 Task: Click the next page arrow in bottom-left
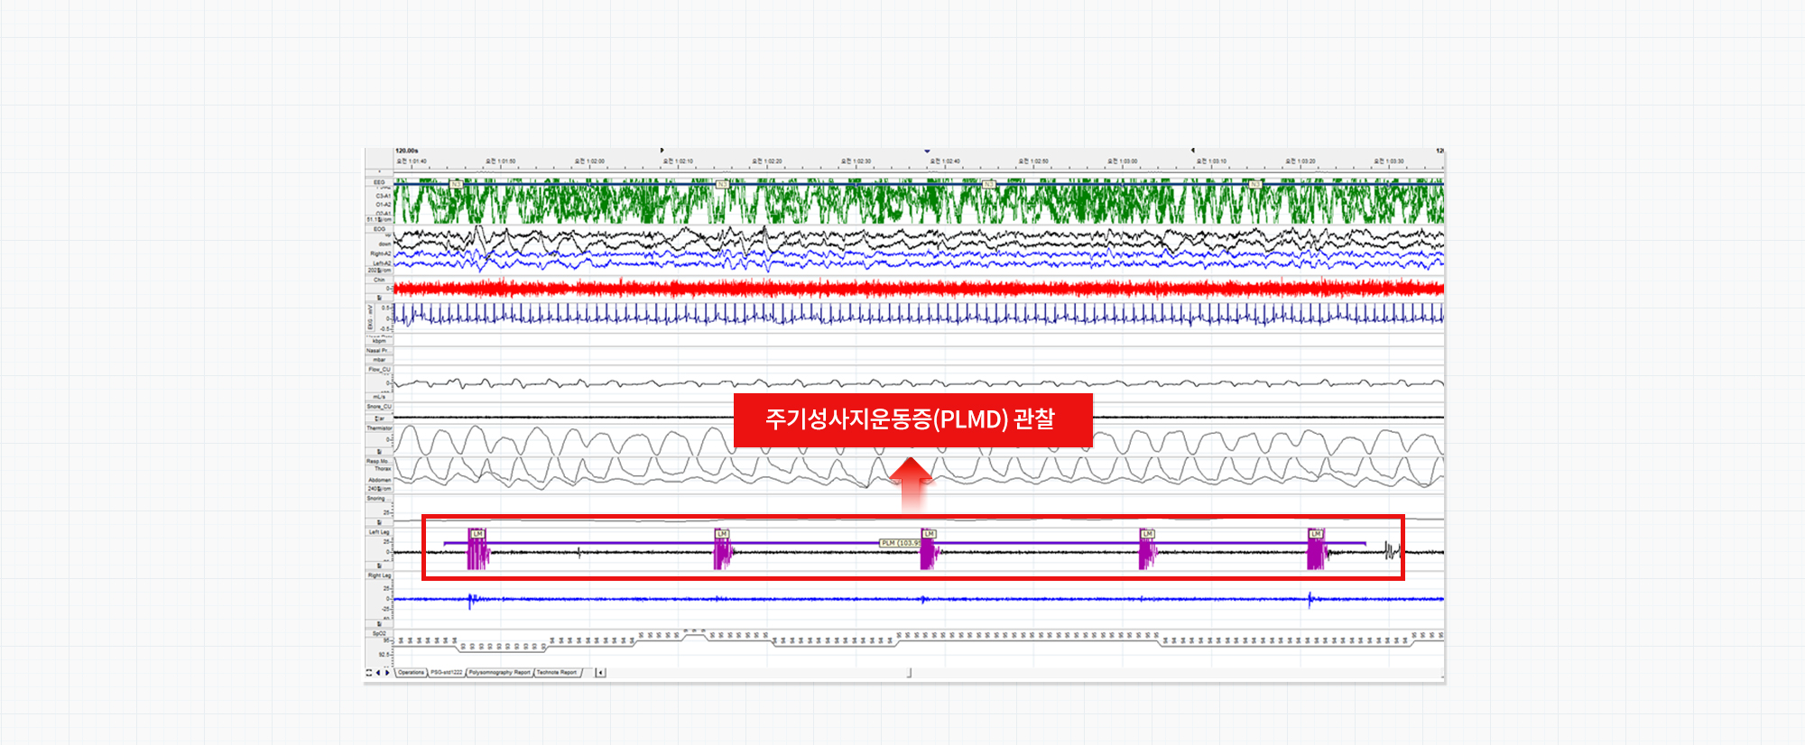pyautogui.click(x=387, y=672)
